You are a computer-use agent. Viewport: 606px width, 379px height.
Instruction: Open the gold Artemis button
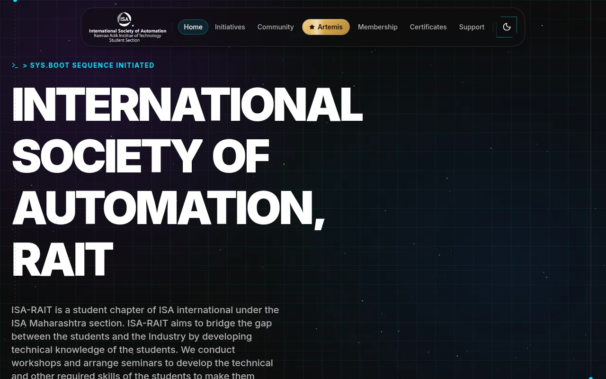326,27
